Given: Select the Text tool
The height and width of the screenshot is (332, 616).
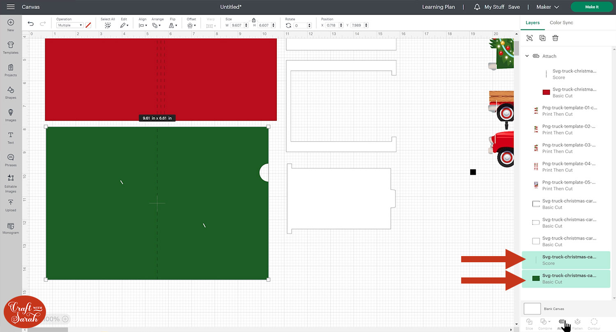Looking at the screenshot, I should (11, 137).
